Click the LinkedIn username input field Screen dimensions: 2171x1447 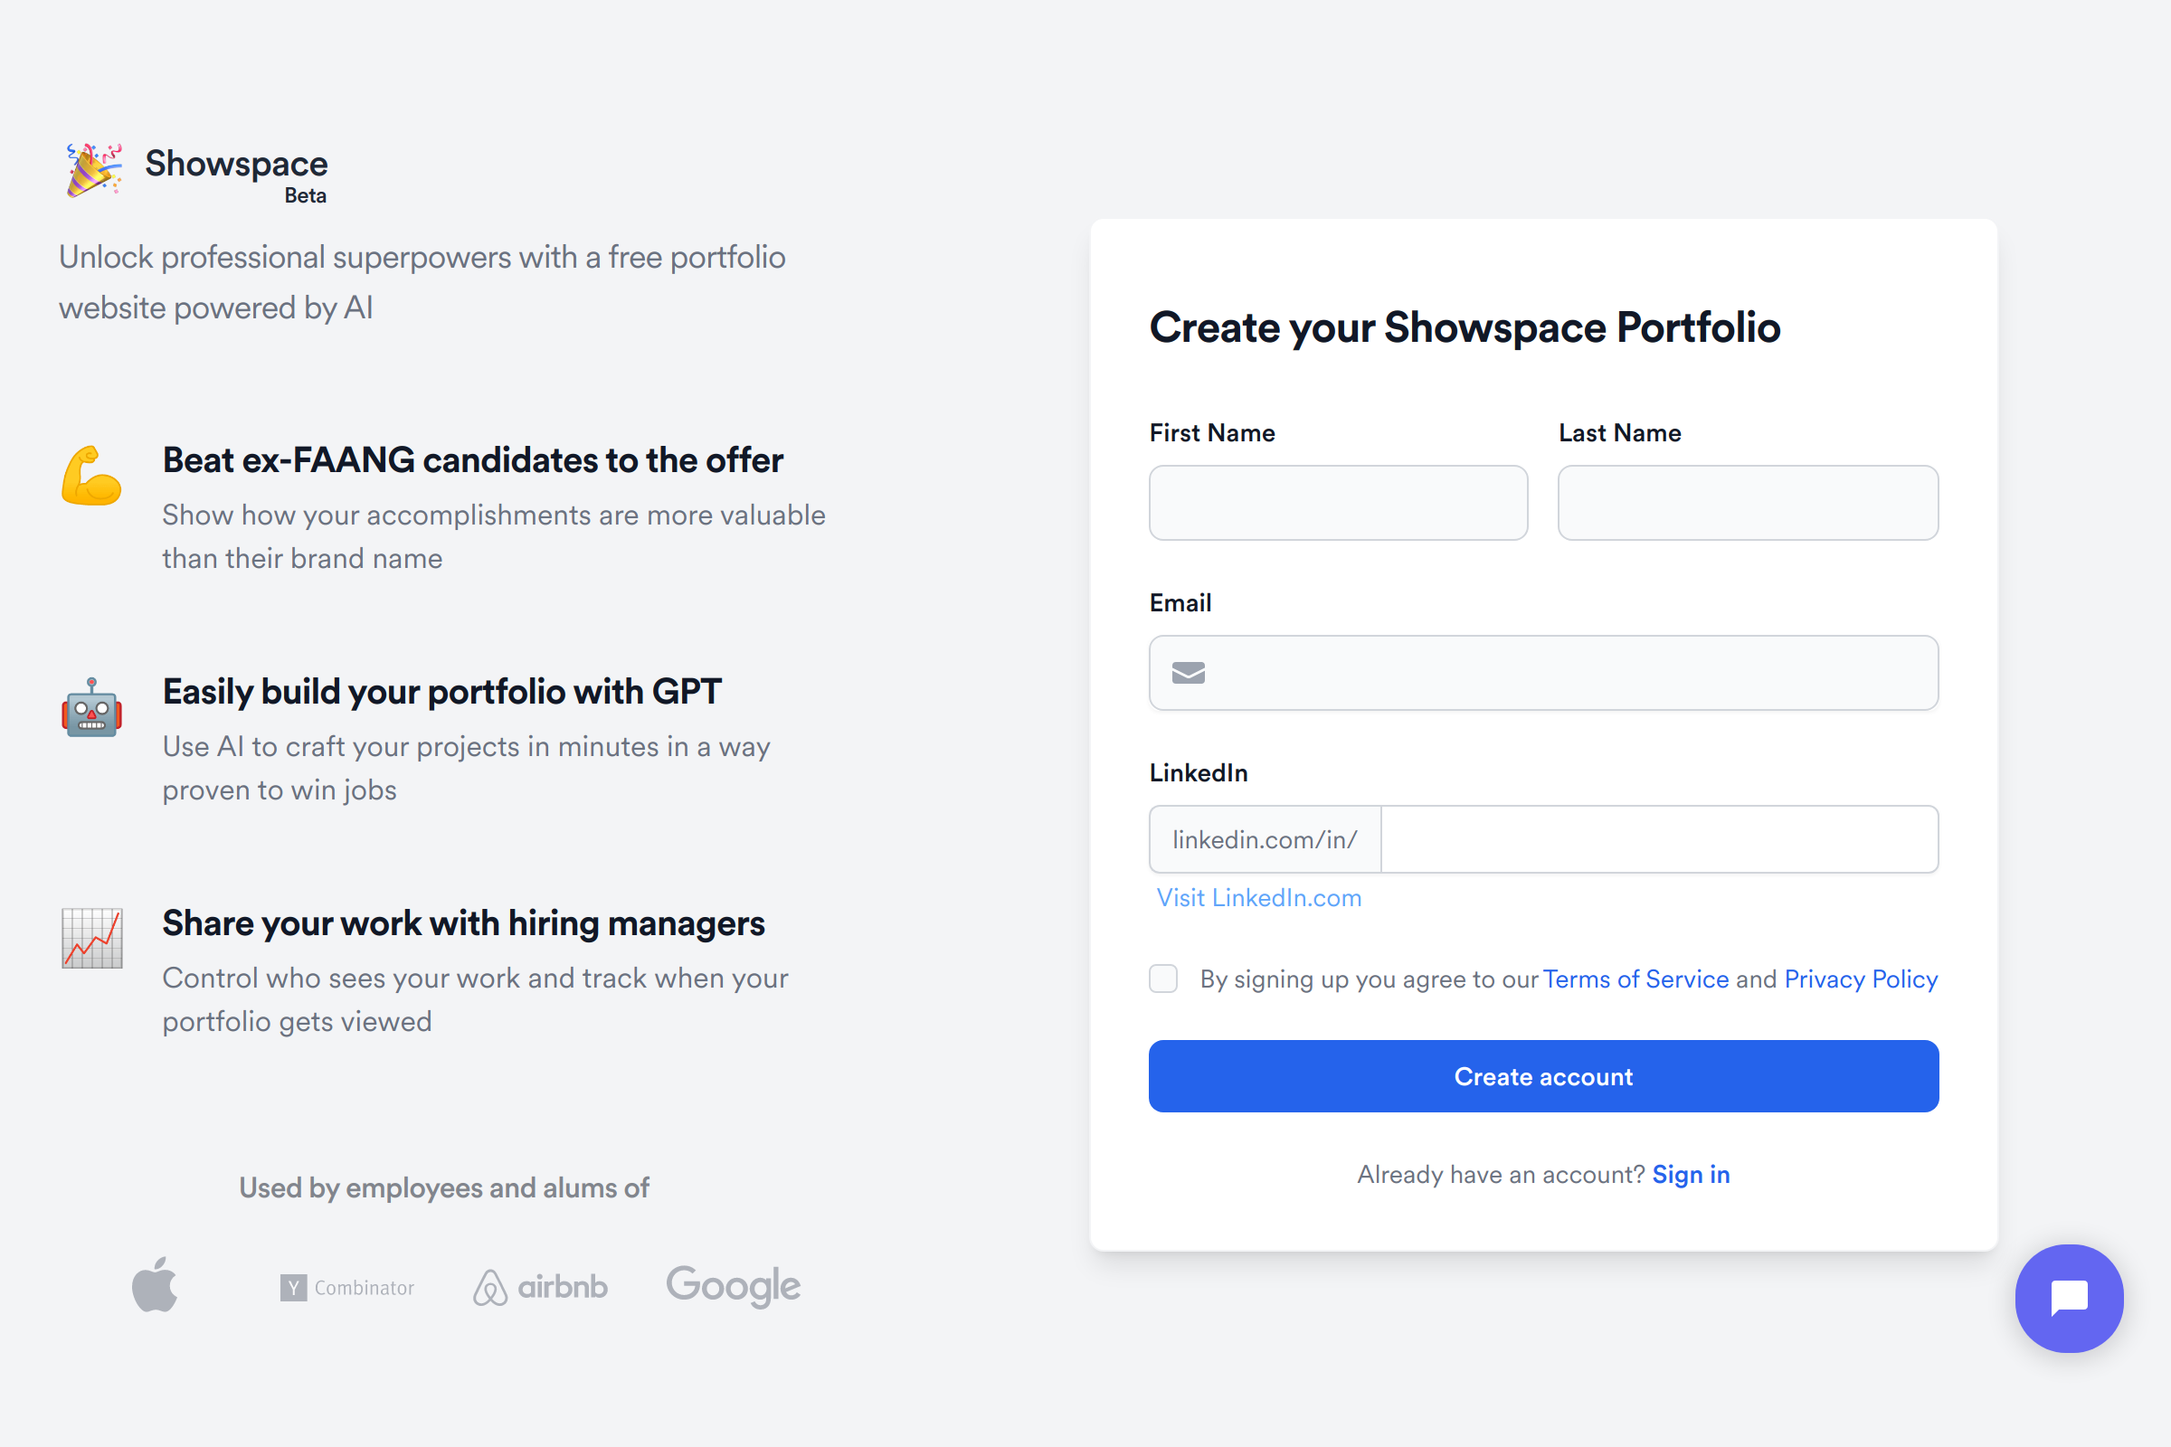[1659, 839]
